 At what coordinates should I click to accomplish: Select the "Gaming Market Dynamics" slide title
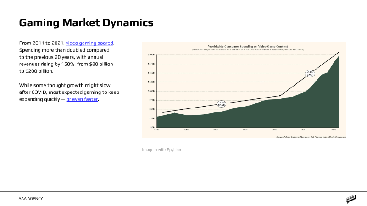point(86,22)
